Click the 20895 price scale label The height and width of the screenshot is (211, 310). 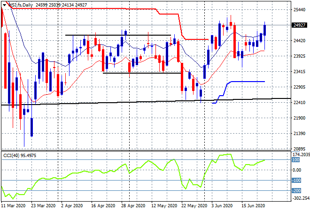tap(299, 149)
